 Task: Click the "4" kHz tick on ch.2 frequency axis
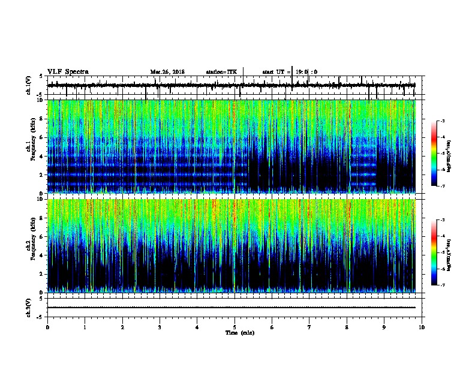(42, 255)
